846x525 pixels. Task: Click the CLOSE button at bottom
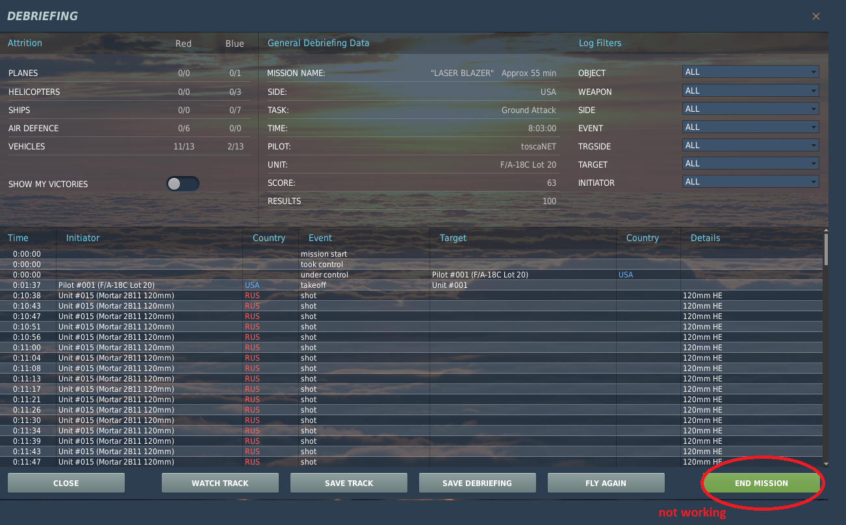(x=66, y=483)
